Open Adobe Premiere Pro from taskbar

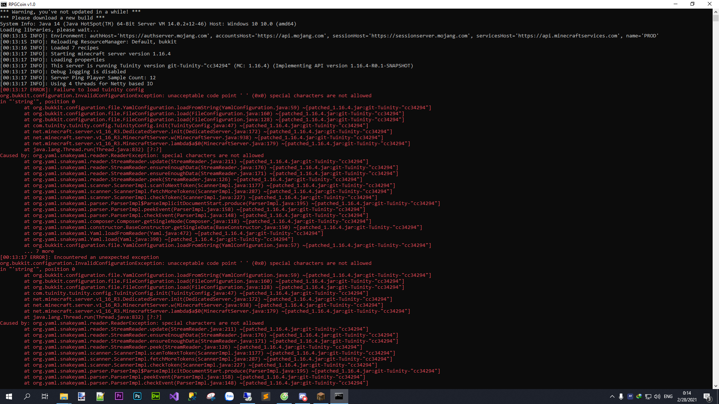[x=119, y=397]
